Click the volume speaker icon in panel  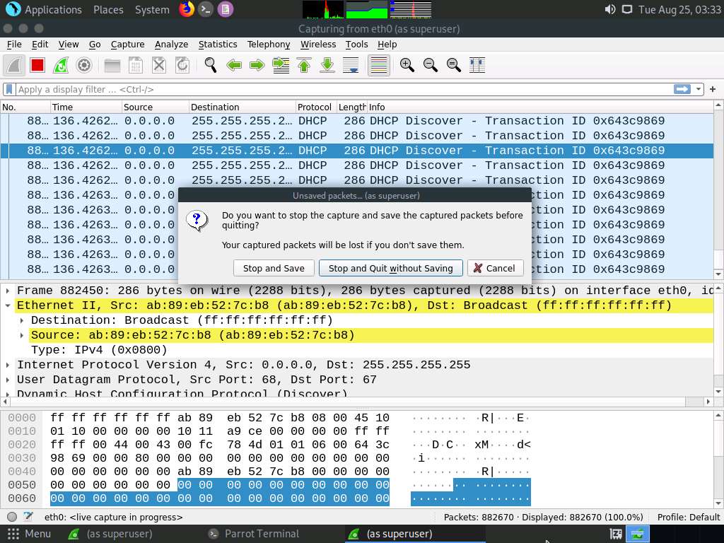[610, 9]
